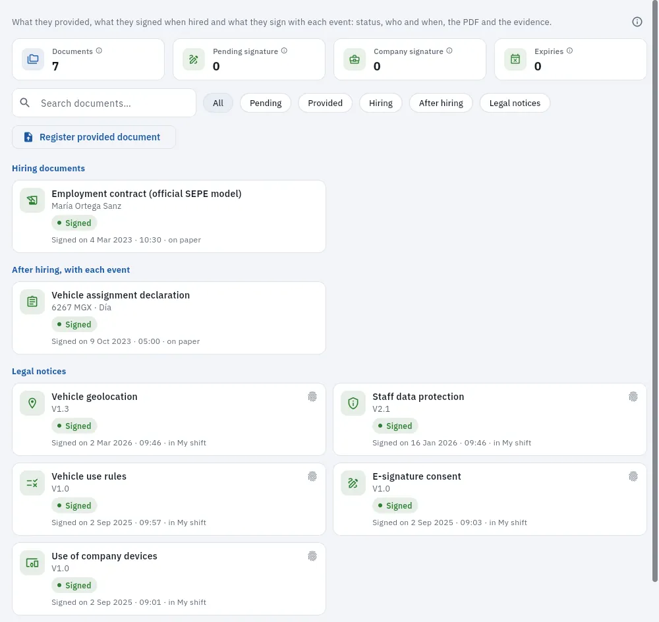Open info tooltip beside Company signature
This screenshot has width=659, height=622.
[449, 51]
